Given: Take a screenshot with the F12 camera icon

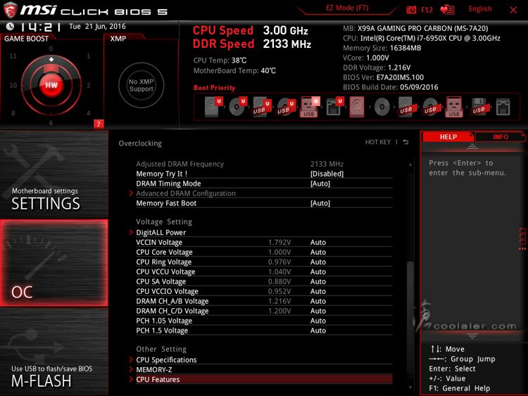Looking at the screenshot, I should (x=411, y=10).
